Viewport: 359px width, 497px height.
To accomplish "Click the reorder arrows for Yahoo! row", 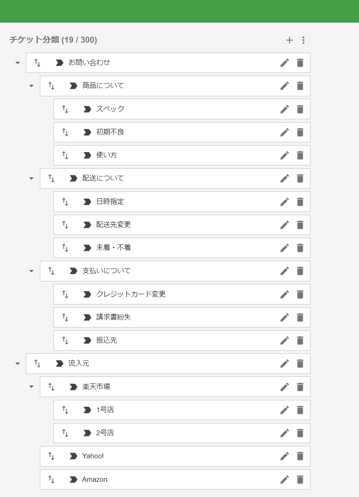I will point(51,456).
